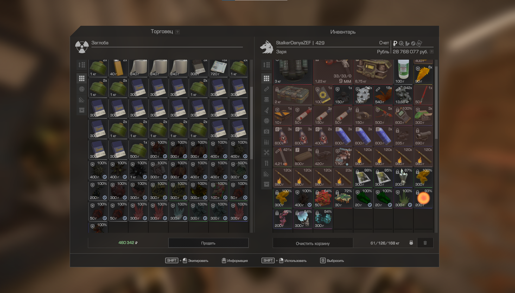Filter inventory by ruler triangle icon

tap(267, 174)
